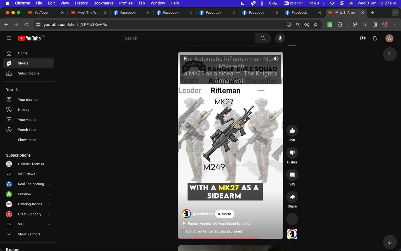Open the Apple menu
Viewport: 401px width, 251px height.
(7, 3)
